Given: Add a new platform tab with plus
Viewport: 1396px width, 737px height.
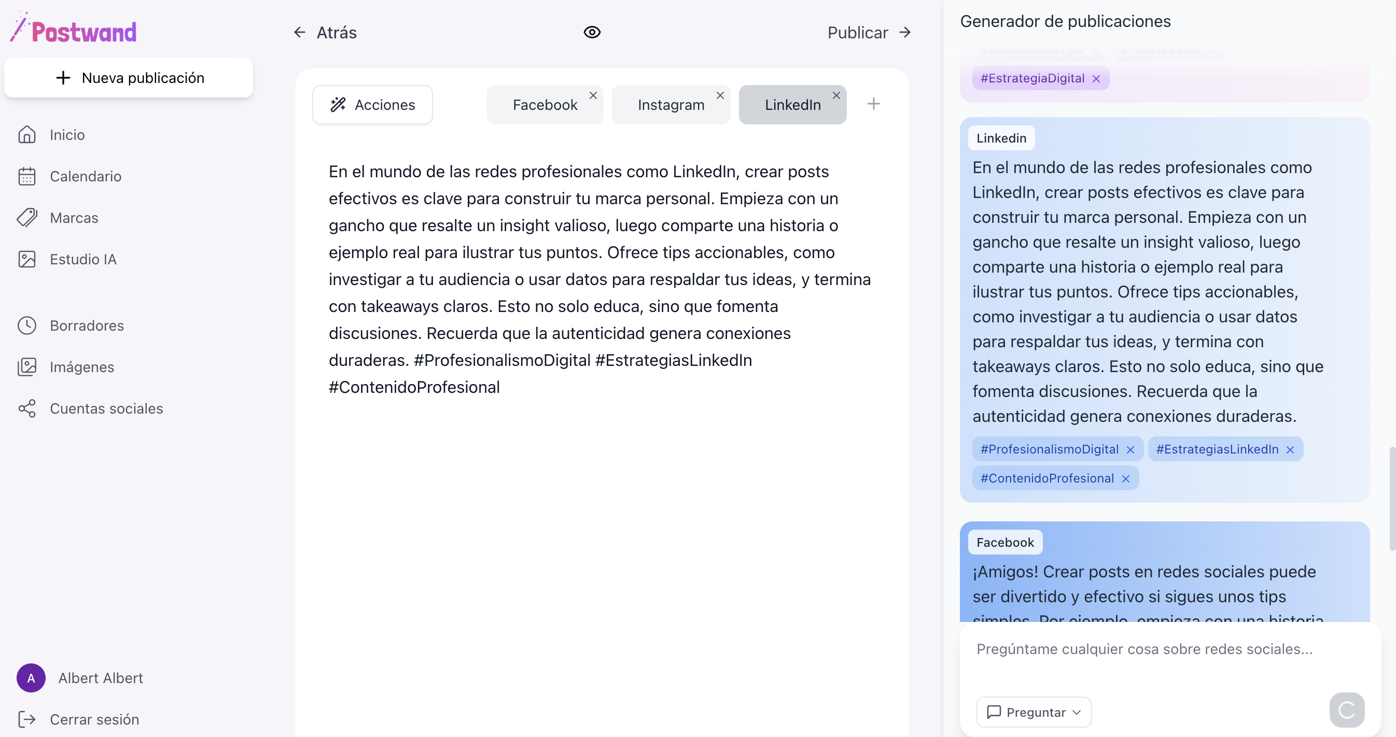Looking at the screenshot, I should click(874, 104).
